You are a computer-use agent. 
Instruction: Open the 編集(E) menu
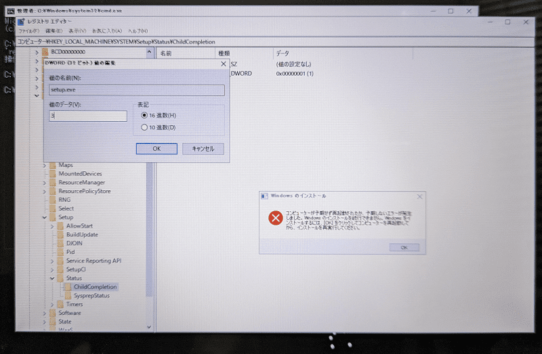point(54,31)
